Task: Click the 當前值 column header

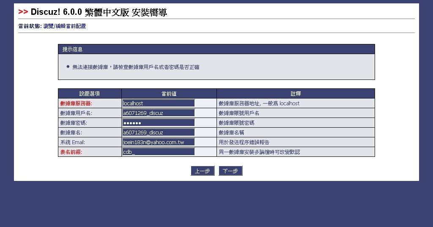Action: click(x=169, y=93)
